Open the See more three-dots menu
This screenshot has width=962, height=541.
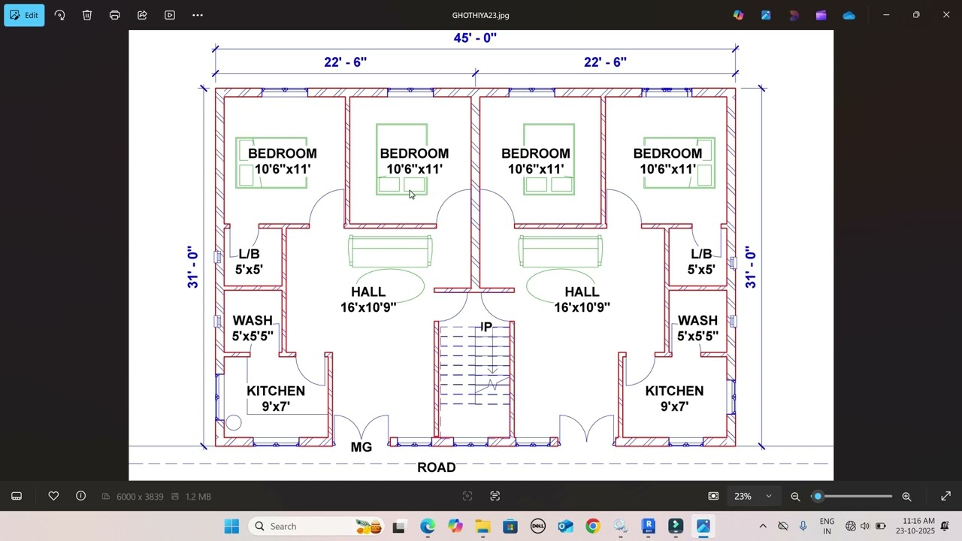pyautogui.click(x=198, y=15)
